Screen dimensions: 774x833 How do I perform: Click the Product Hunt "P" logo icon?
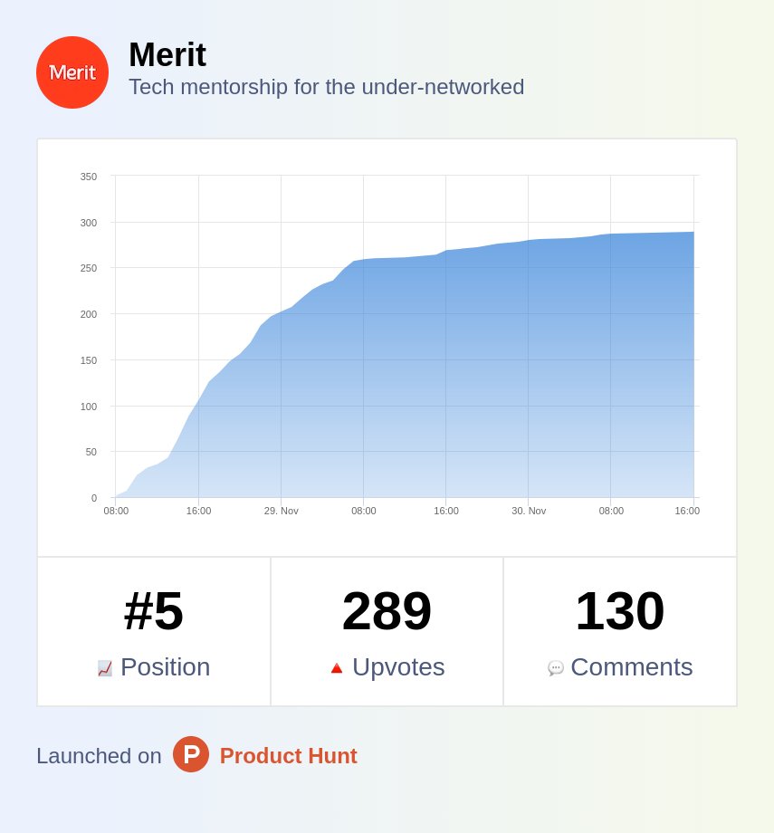(x=191, y=754)
